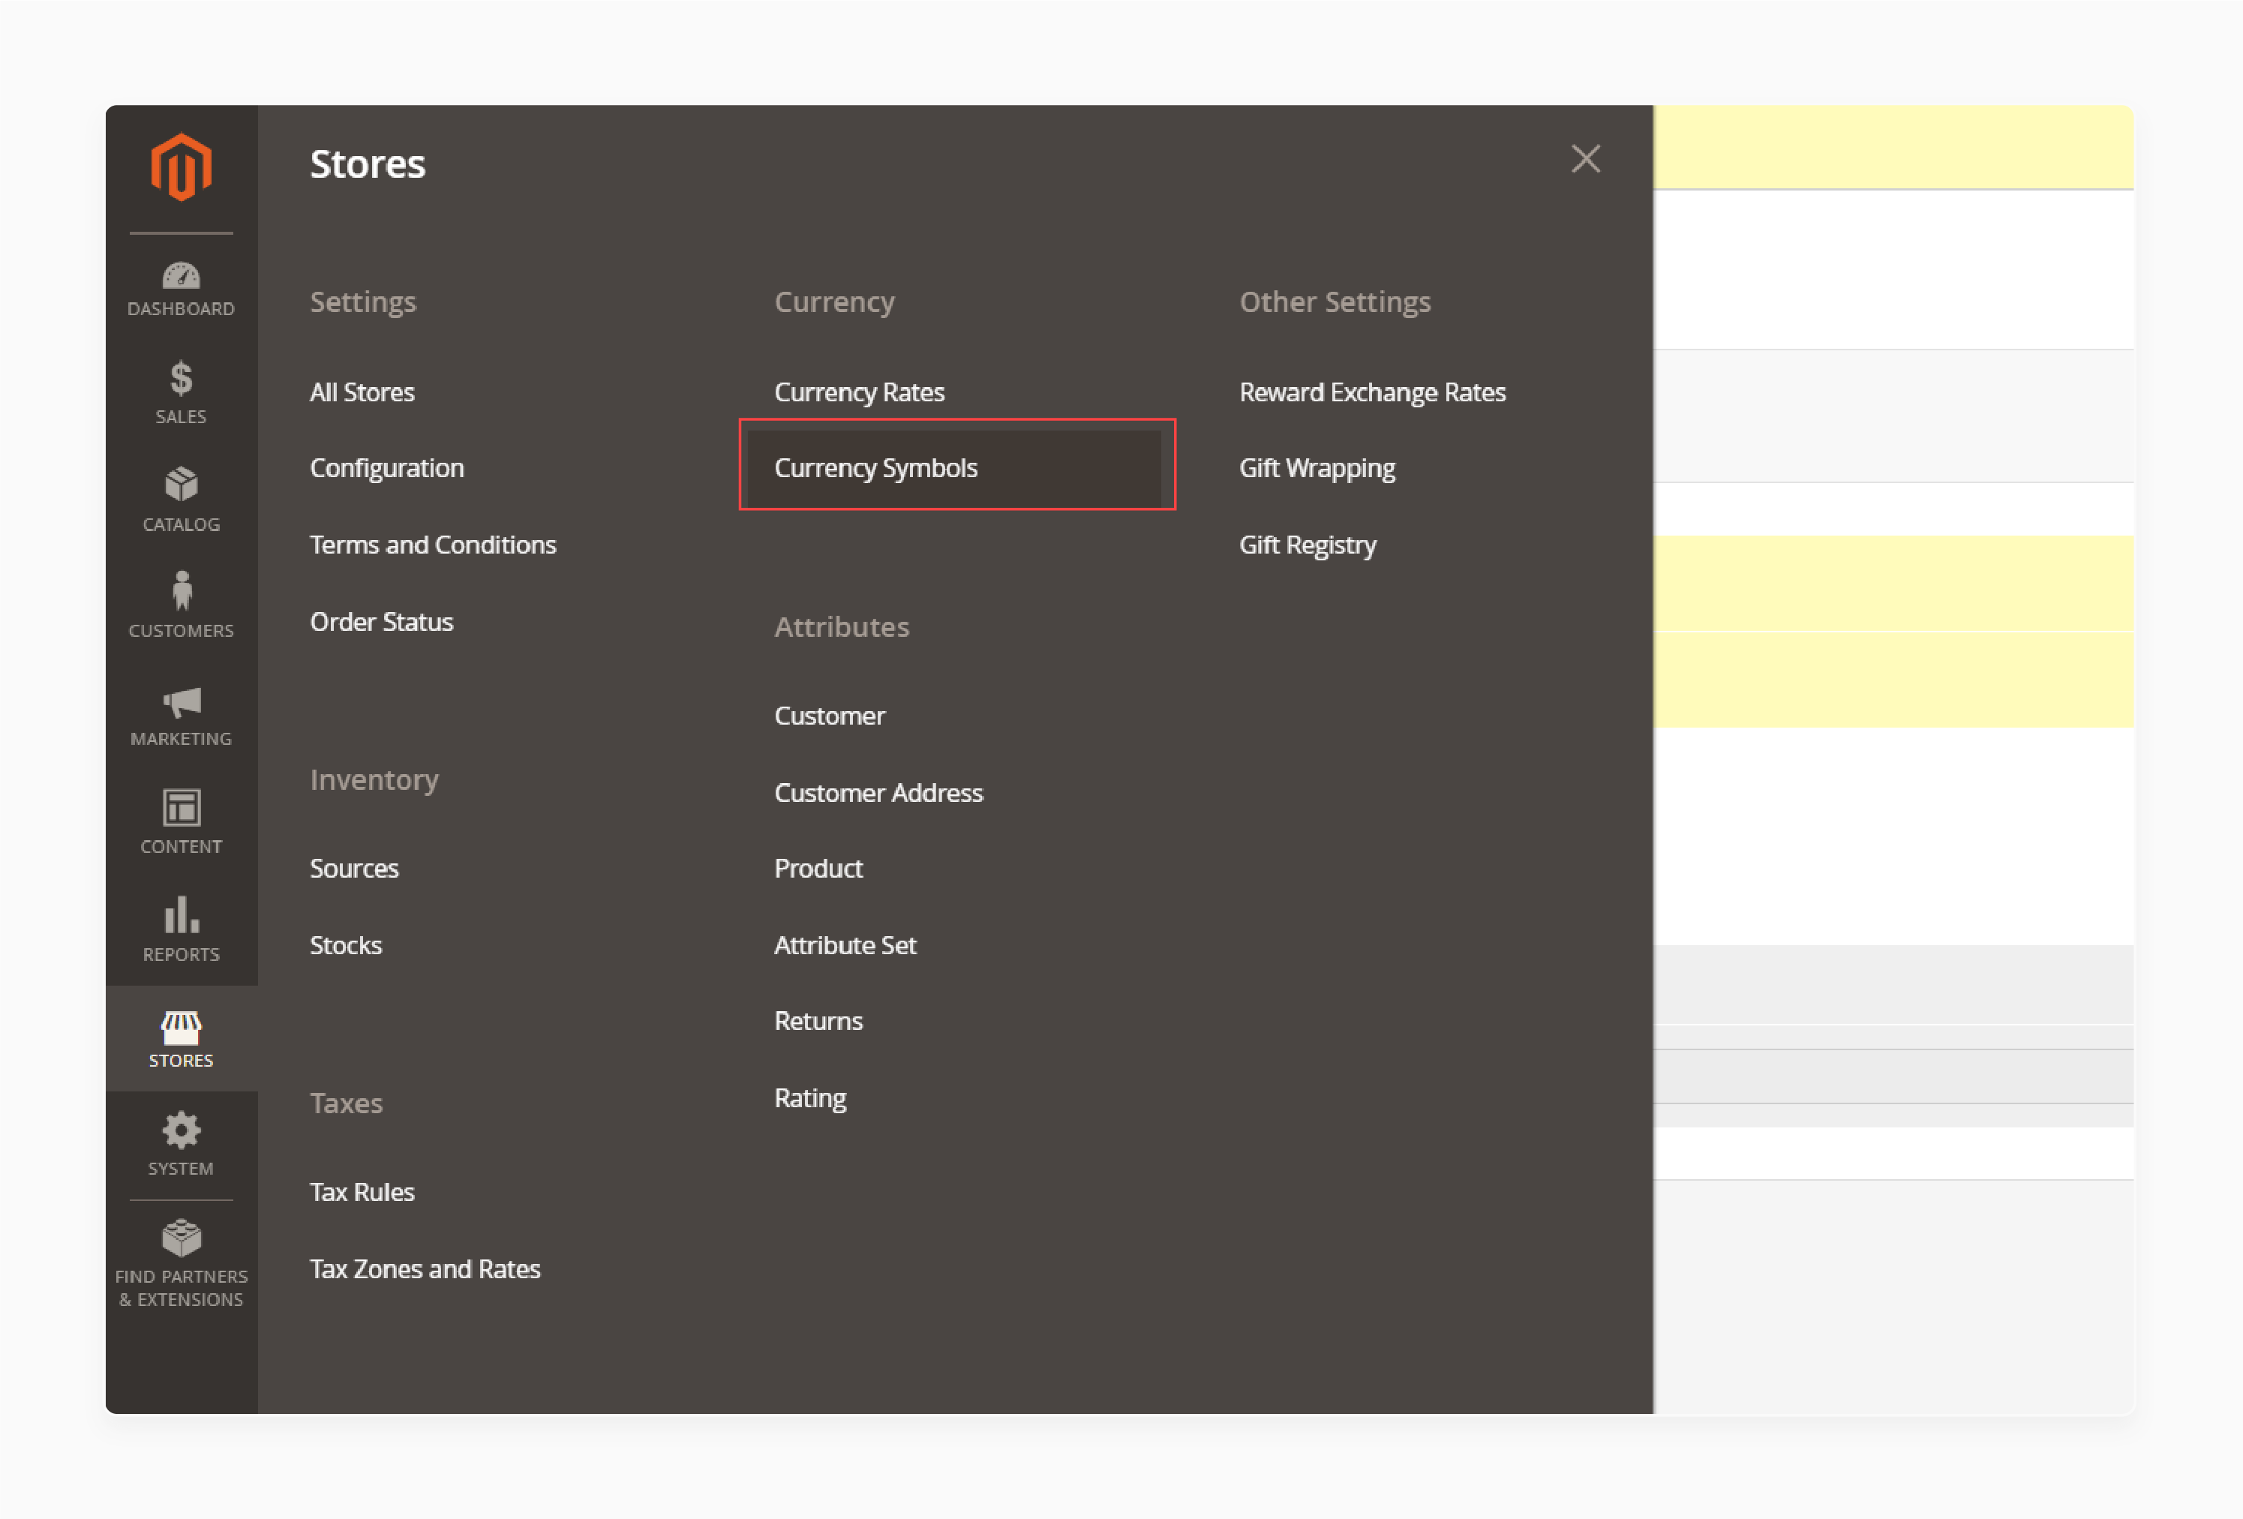Select Gift Registry option

(x=1305, y=544)
